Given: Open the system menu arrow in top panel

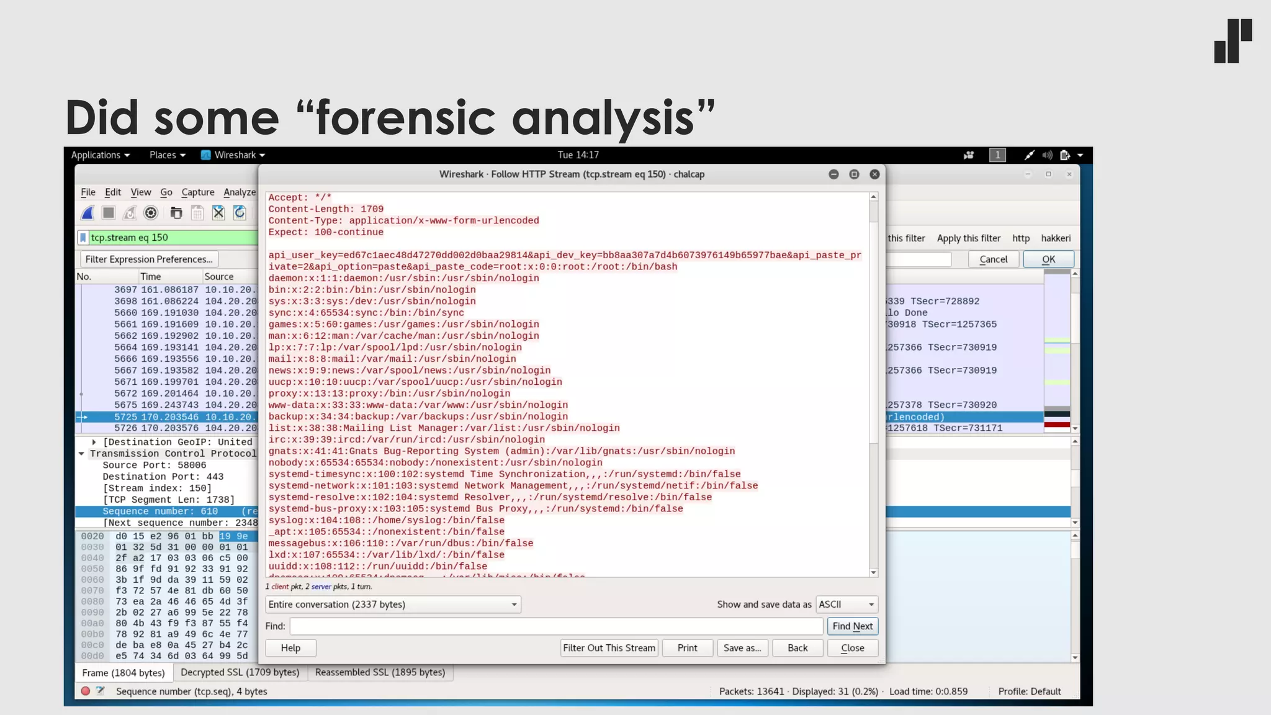Looking at the screenshot, I should [1080, 155].
